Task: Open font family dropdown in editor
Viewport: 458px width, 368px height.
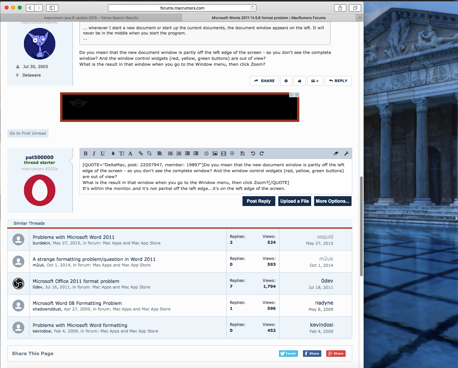Action: coord(130,153)
